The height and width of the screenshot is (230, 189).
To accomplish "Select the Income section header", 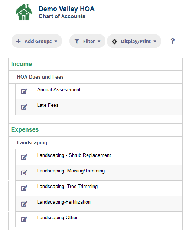I will (22, 64).
